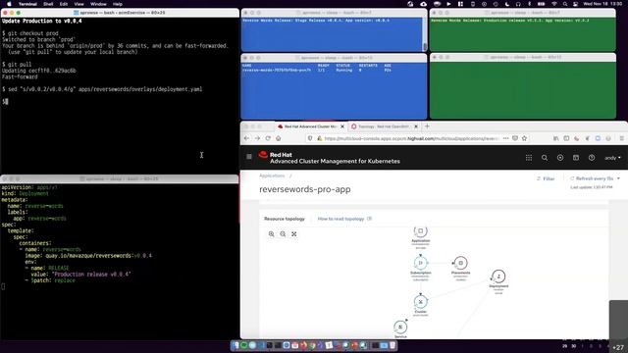628x353 pixels.
Task: Select the Placements topology node
Action: 460,263
